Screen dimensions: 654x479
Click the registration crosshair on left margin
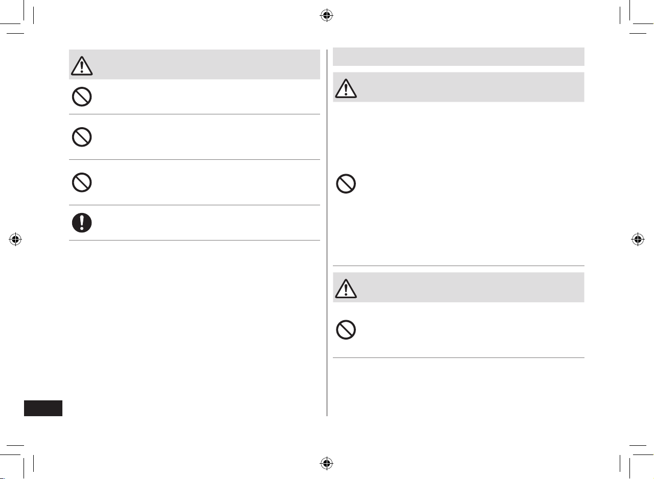(x=16, y=240)
